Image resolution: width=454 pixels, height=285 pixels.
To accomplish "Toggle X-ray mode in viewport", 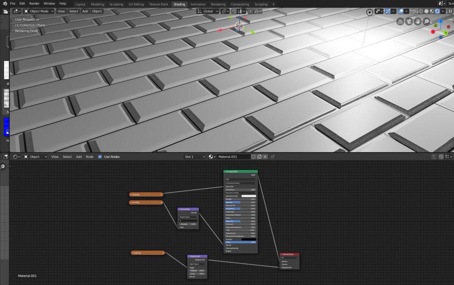I will tap(414, 11).
